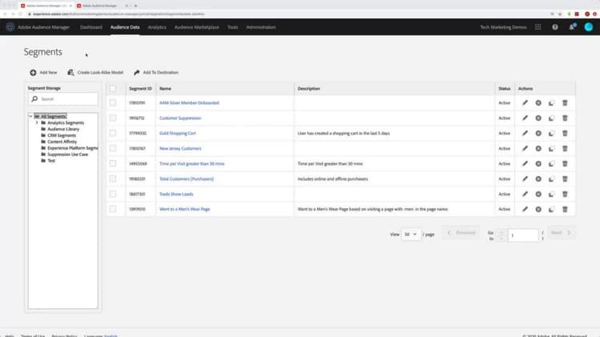The image size is (600, 337).
Task: Check the Time per Visit row
Action: 113,163
